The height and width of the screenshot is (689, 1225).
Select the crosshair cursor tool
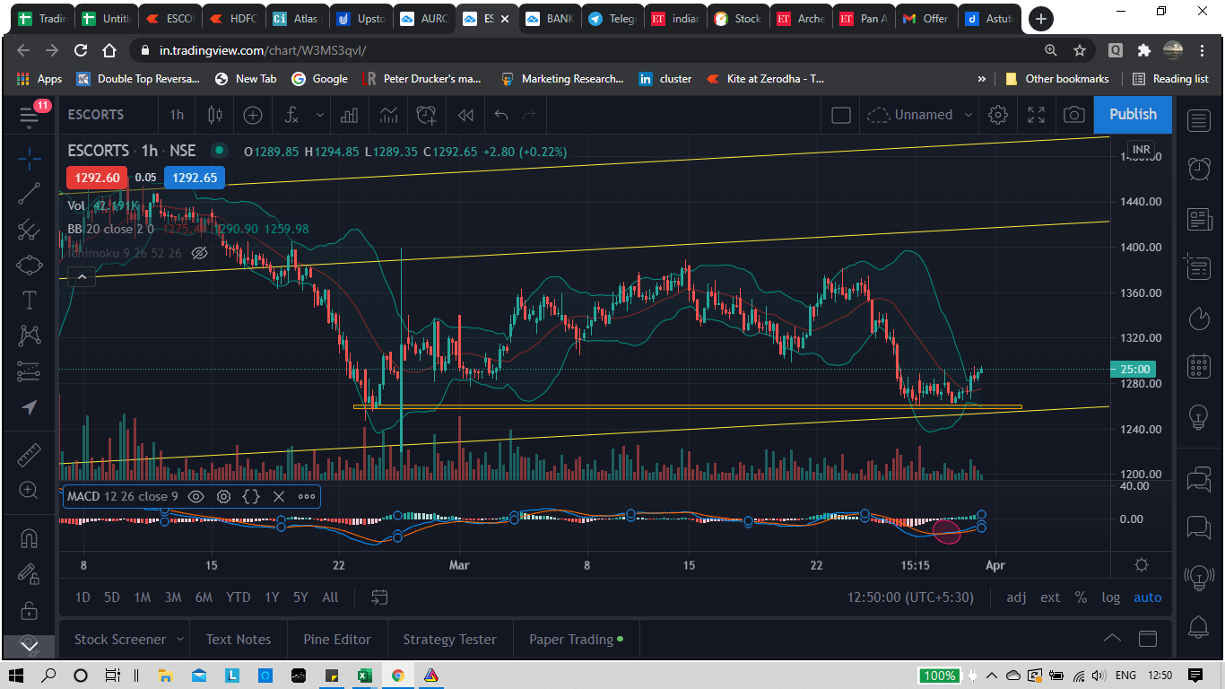pos(29,160)
